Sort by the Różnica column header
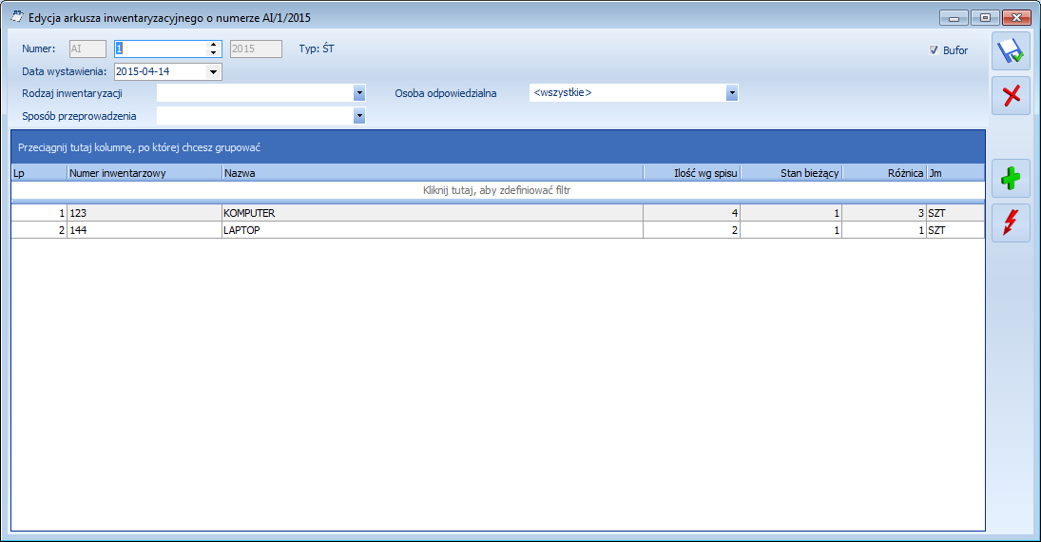This screenshot has width=1041, height=542. coord(884,173)
